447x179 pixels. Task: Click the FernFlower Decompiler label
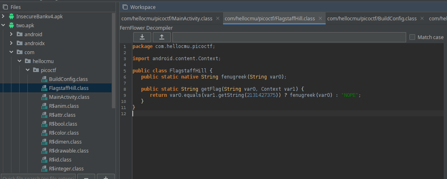click(146, 28)
